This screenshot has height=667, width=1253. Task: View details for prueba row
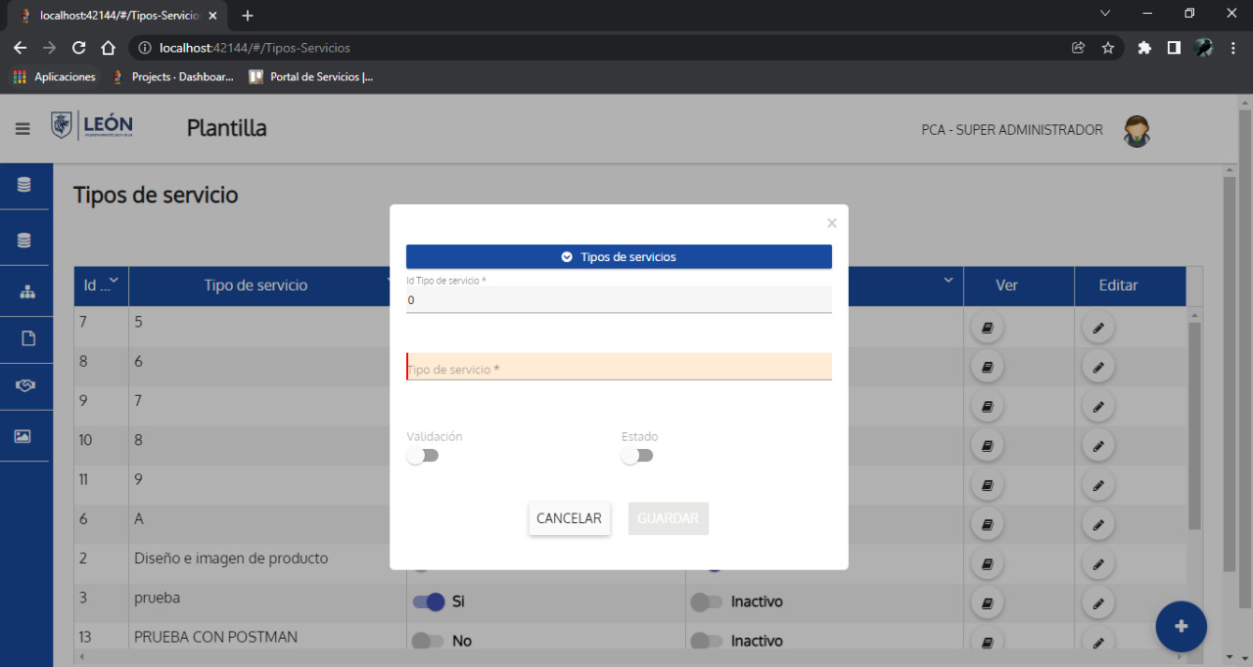tap(987, 603)
